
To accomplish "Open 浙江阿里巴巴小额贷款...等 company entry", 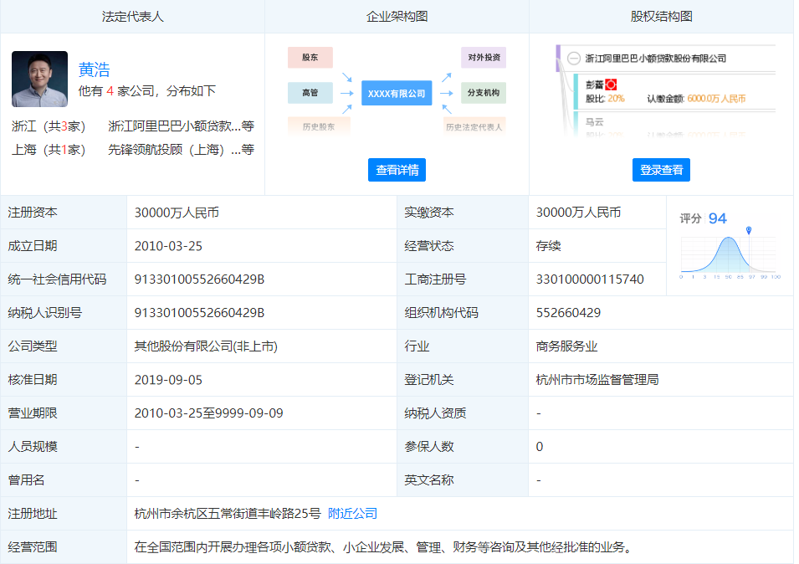I will 181,126.
